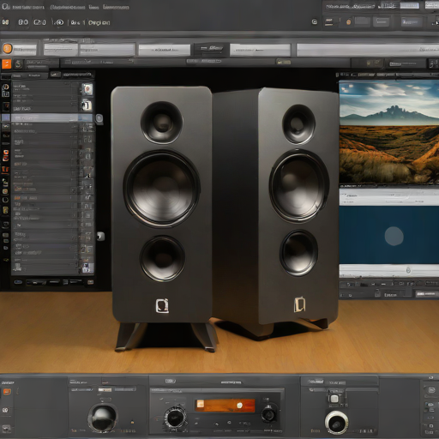Click the square orange icon under the round orange button
The image size is (439, 439).
pos(6,63)
